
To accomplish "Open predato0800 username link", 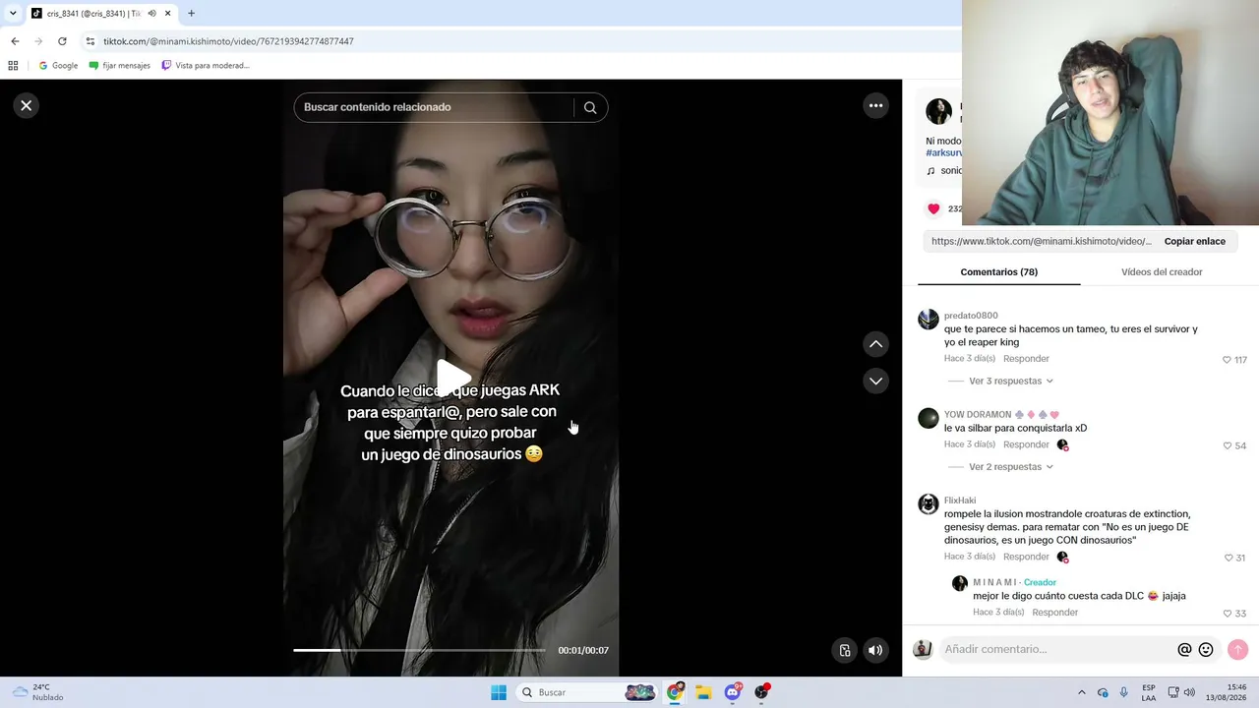I will coord(971,316).
